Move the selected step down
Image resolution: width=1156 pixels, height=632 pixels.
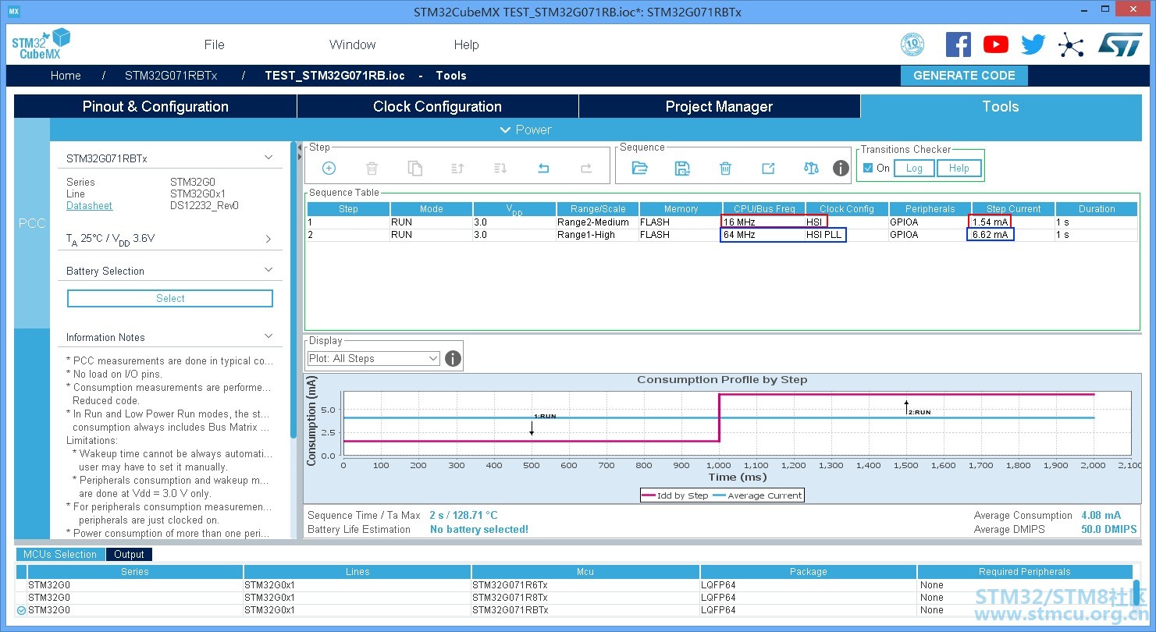coord(500,168)
